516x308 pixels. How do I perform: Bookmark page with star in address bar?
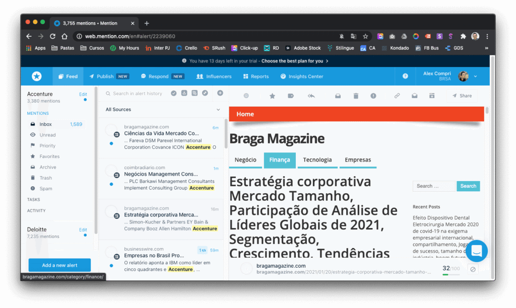click(365, 36)
